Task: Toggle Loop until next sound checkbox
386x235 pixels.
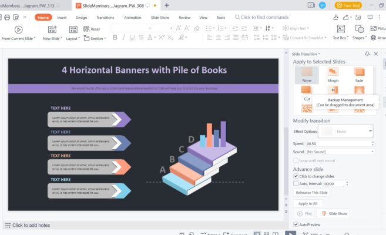Action: point(296,160)
